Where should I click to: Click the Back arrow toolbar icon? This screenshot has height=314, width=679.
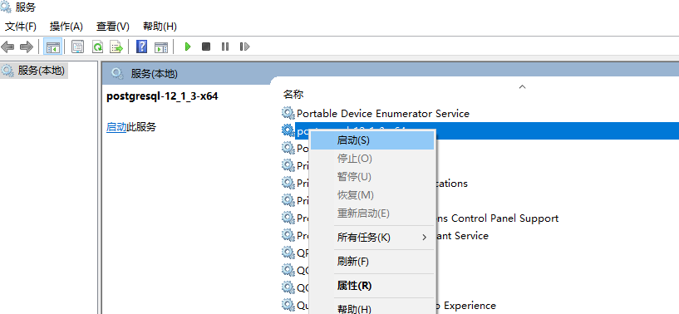point(7,47)
